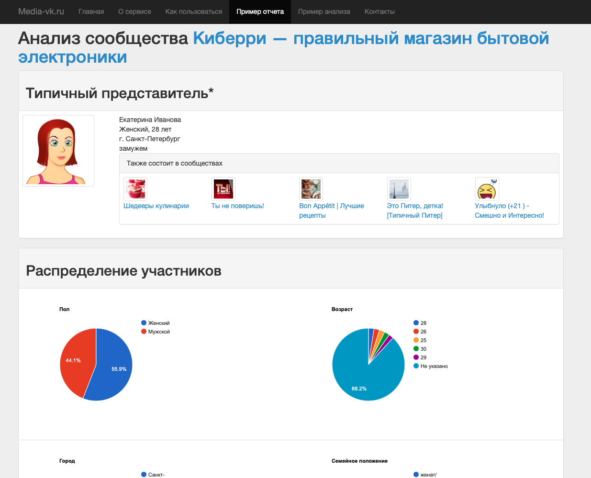Visit the Это Питер, детка! [Типичный Питер] link

tap(415, 211)
